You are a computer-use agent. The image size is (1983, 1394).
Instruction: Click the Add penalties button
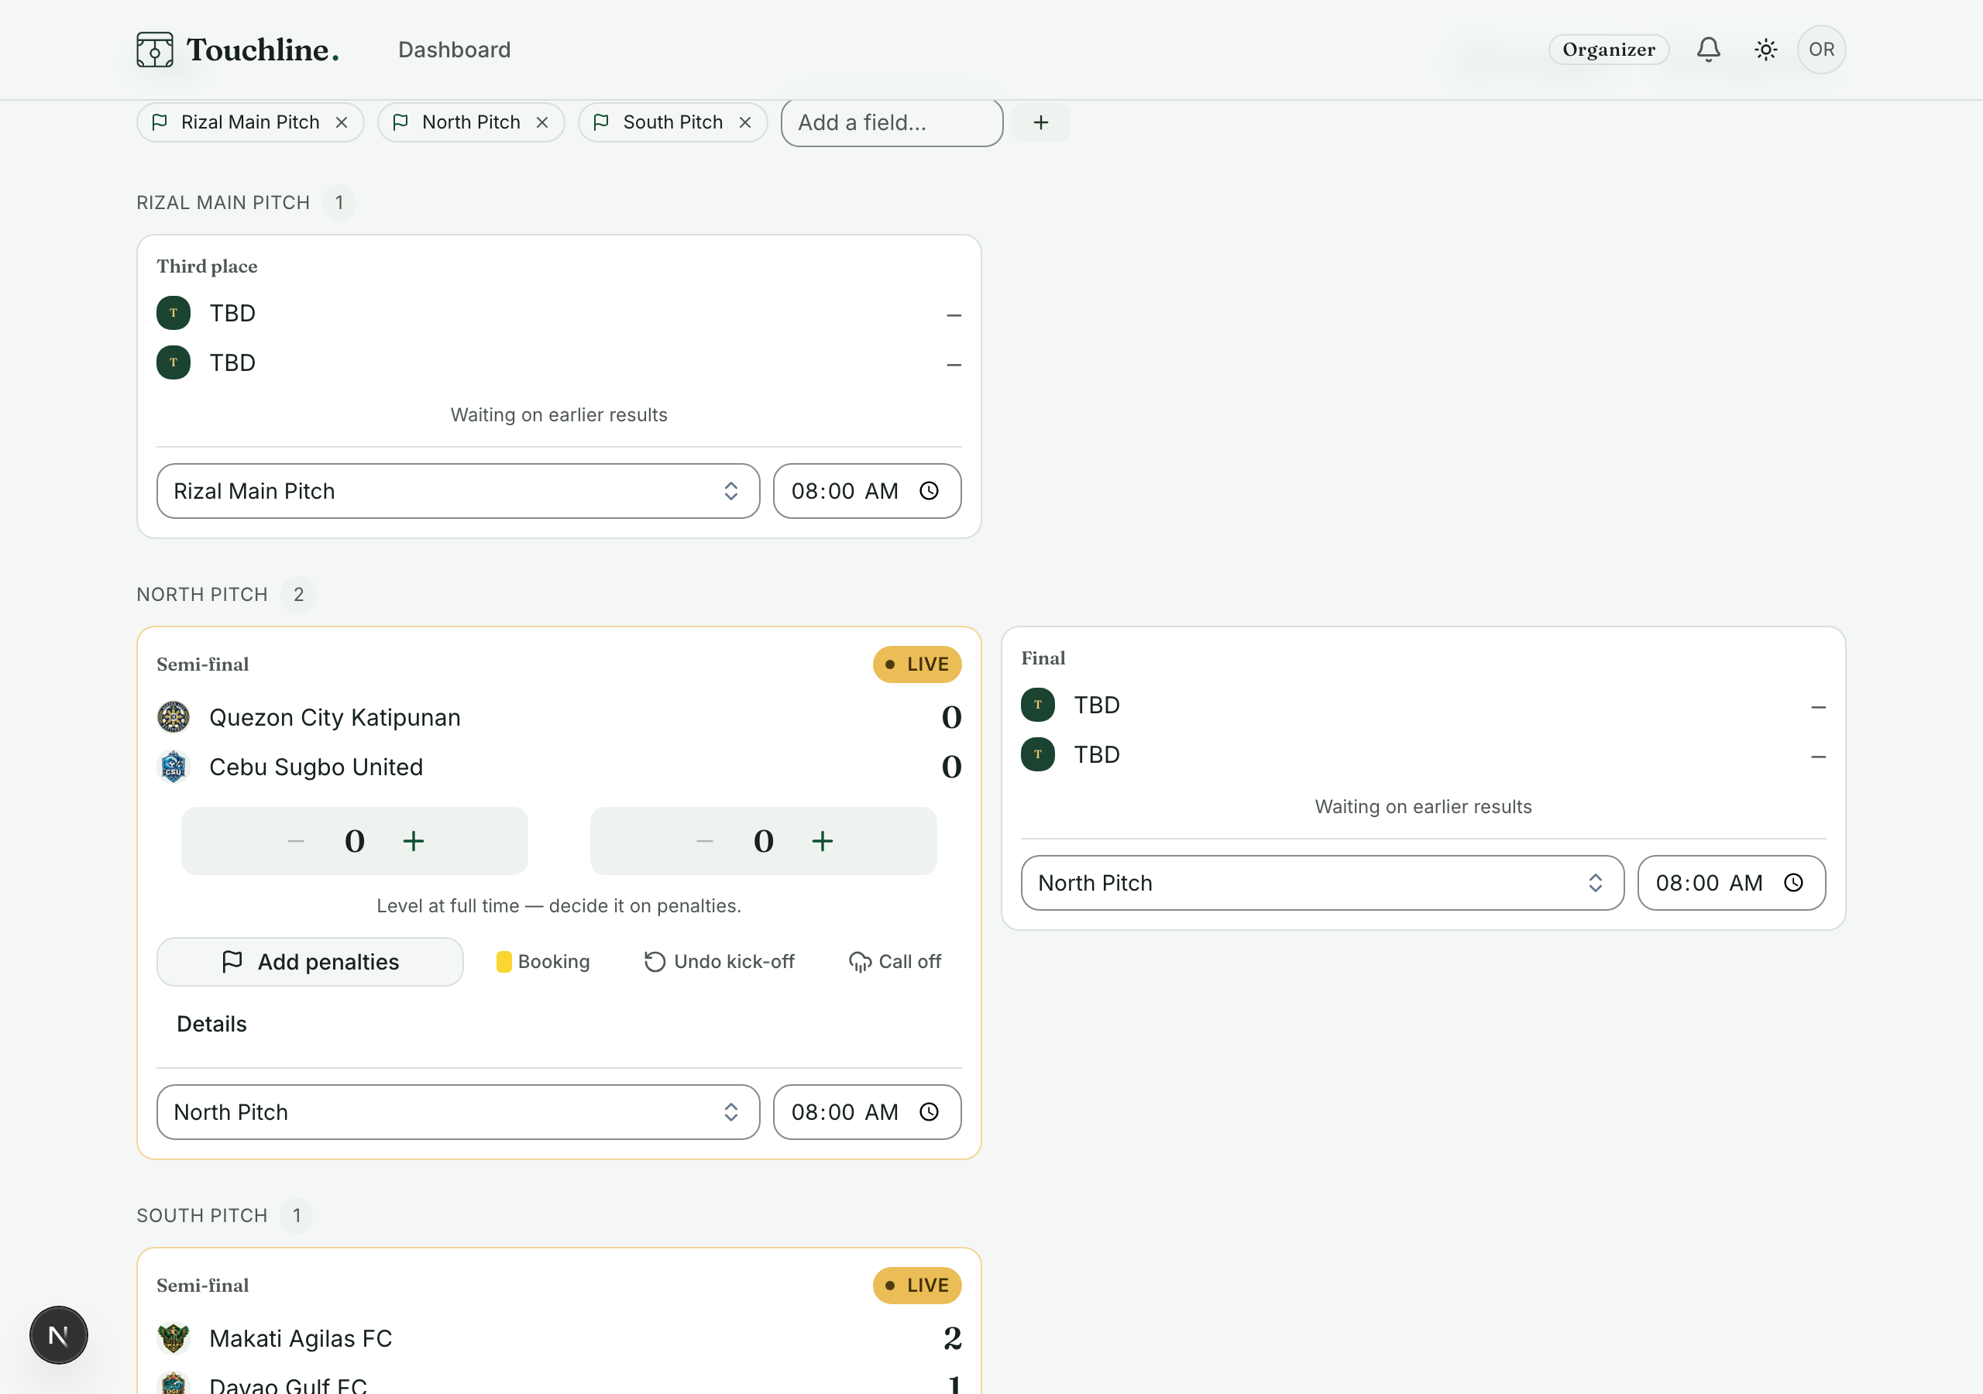(310, 961)
